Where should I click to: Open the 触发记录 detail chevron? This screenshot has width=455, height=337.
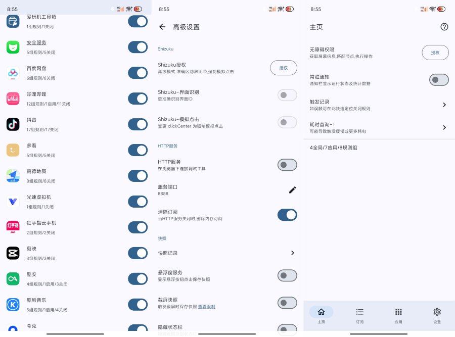pyautogui.click(x=444, y=105)
